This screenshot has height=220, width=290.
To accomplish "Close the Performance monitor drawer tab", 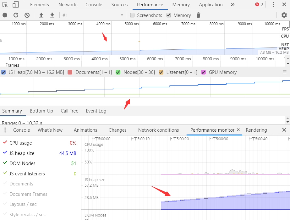I will [x=238, y=130].
